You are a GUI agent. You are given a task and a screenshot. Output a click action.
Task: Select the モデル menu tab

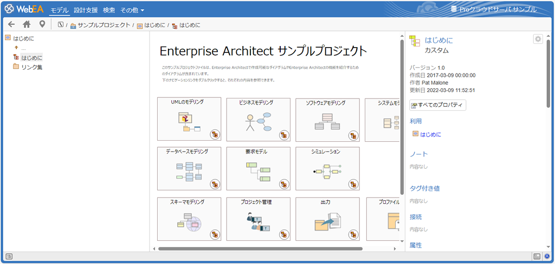click(x=60, y=10)
